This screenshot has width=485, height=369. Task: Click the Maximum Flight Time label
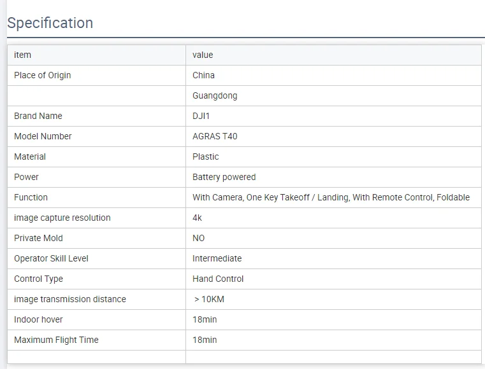point(56,340)
